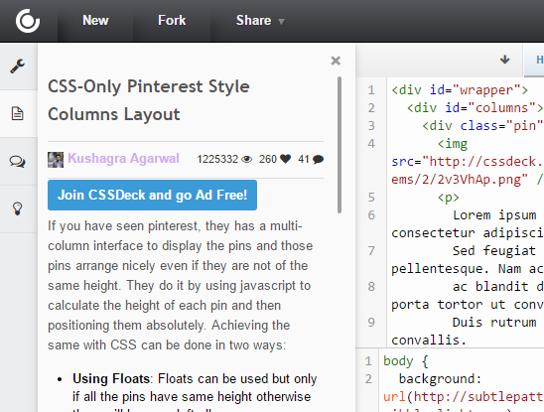Click the "body {" line in CSS editor
The height and width of the screenshot is (412, 544).
pos(406,361)
